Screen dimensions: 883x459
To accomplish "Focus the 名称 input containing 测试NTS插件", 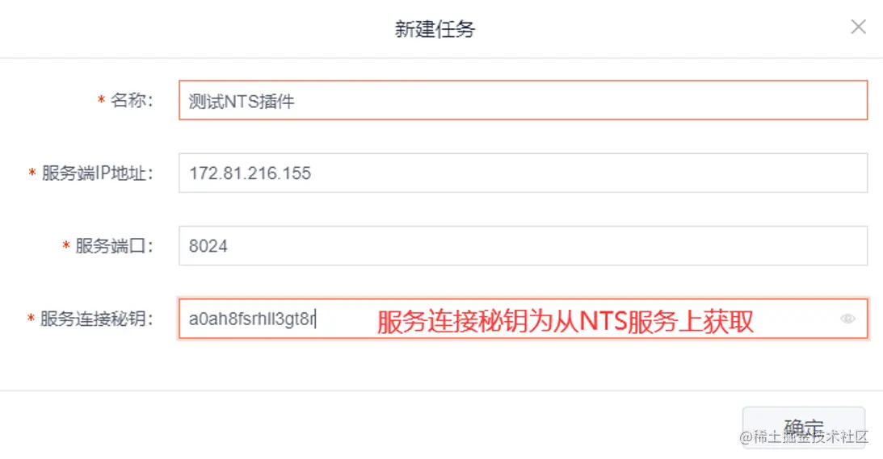I will [x=523, y=100].
